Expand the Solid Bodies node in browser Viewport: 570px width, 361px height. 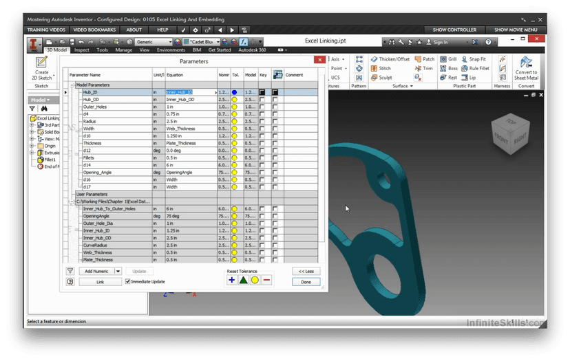[32, 132]
